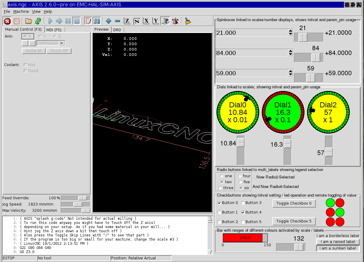Viewport: 364px width, 262px height.
Task: Switch to rotated Z view icon
Action: [137, 21]
